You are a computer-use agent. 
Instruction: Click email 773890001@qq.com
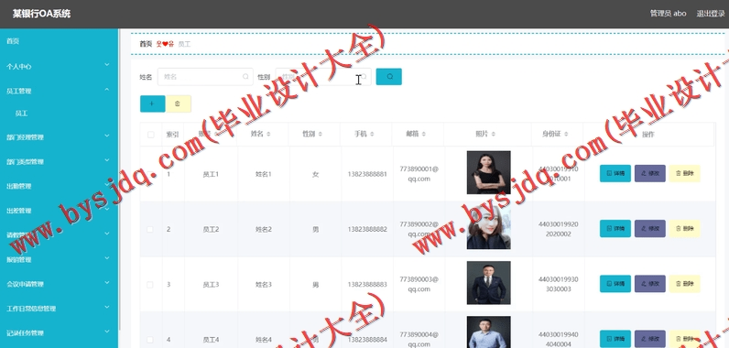(419, 174)
